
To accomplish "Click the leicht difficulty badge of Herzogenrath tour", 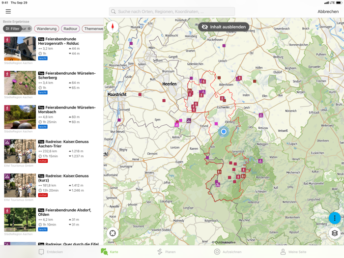I will click(43, 58).
